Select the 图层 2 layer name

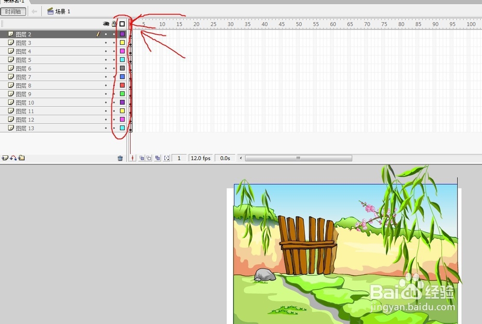click(x=23, y=34)
